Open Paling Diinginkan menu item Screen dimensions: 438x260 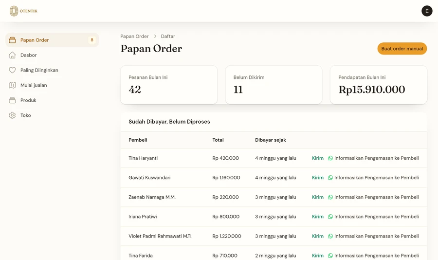(x=52, y=70)
